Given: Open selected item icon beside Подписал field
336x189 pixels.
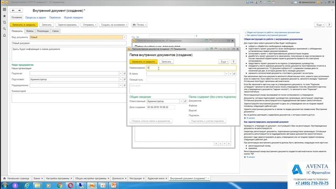Looking at the screenshot, I should [x=124, y=73].
